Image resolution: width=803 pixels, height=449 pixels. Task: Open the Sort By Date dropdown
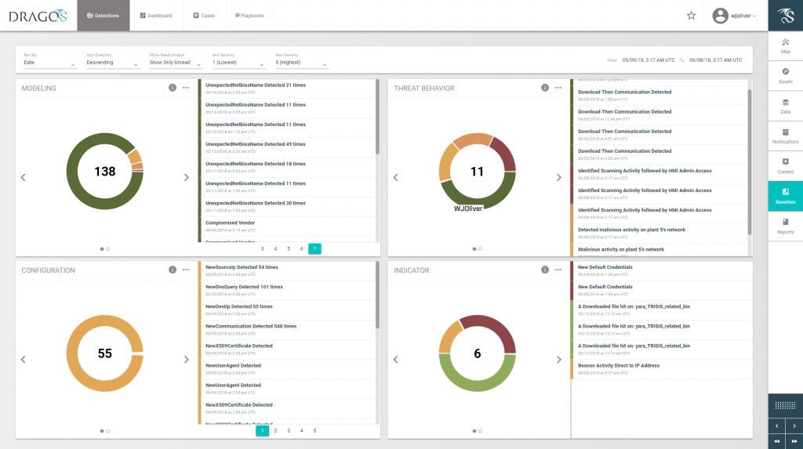coord(49,63)
